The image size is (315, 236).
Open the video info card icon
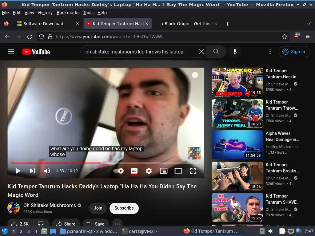(x=195, y=75)
